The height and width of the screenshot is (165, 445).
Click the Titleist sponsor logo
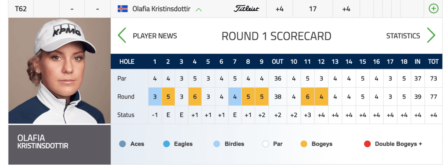(246, 9)
